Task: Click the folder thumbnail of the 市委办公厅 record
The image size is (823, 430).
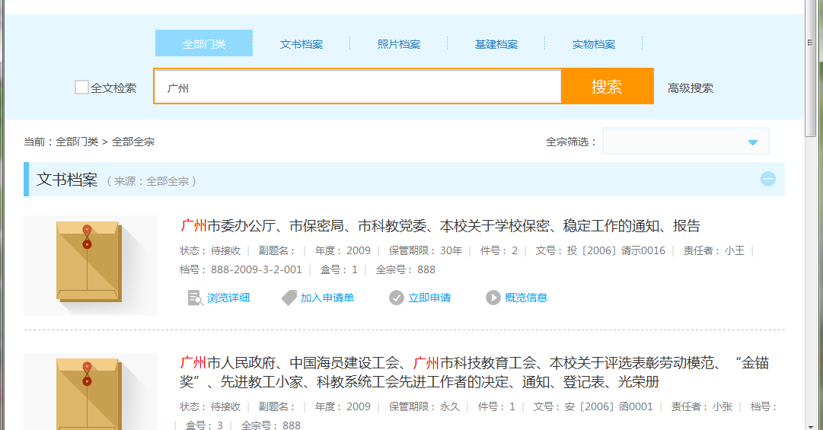Action: pyautogui.click(x=91, y=265)
